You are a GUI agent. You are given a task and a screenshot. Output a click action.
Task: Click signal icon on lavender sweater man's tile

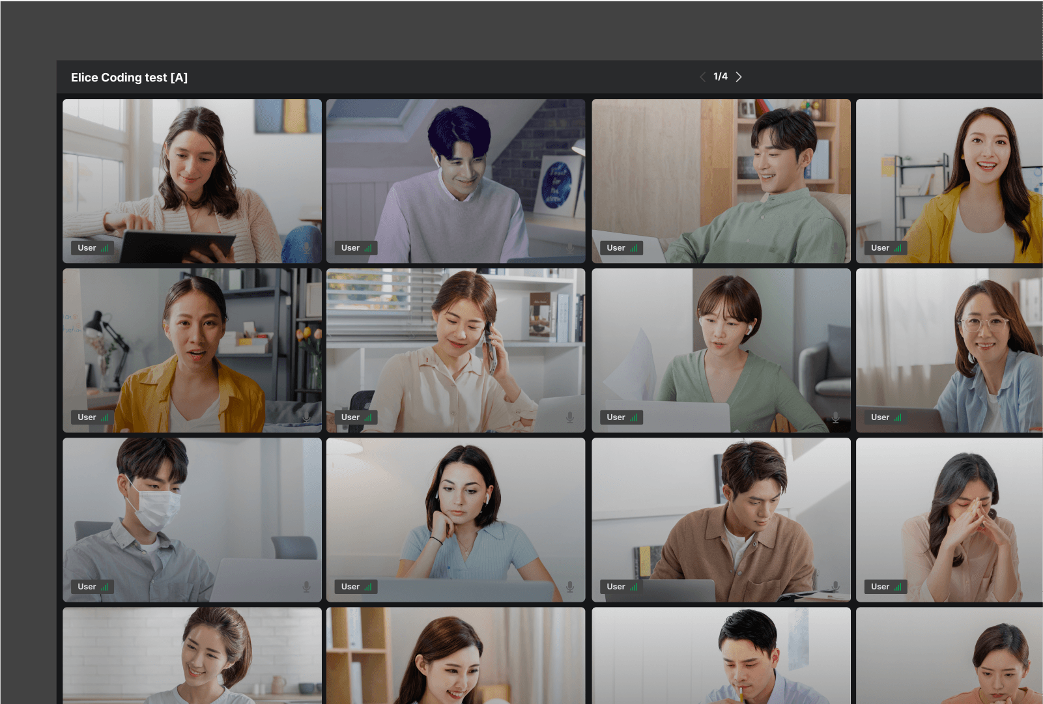click(368, 248)
